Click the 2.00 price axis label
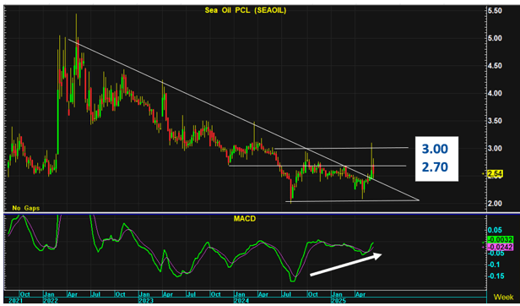520x306 pixels. tap(495, 203)
